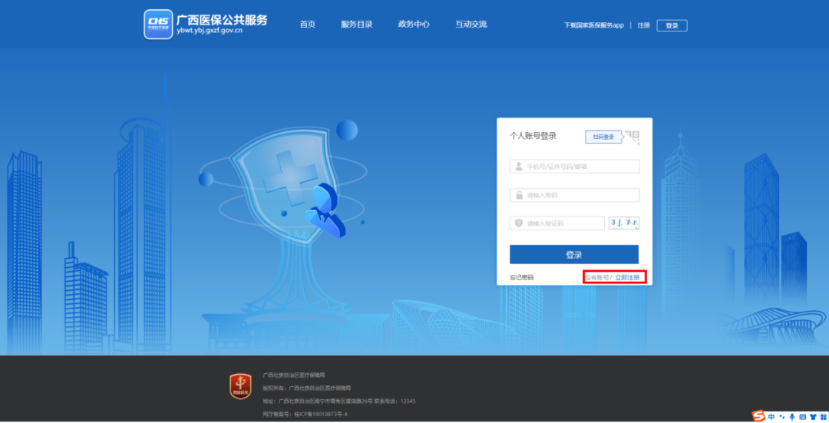The height and width of the screenshot is (423, 829).
Task: Toggle Sogou punctuation mode icon
Action: (781, 416)
